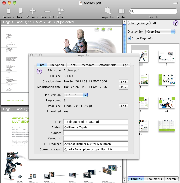
Task: Click the toolbar toggle pill button
Action: click(175, 3)
